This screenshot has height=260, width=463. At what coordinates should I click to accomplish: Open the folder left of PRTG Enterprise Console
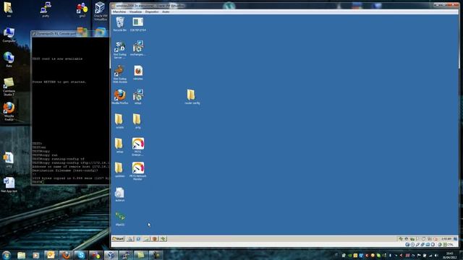(x=119, y=145)
